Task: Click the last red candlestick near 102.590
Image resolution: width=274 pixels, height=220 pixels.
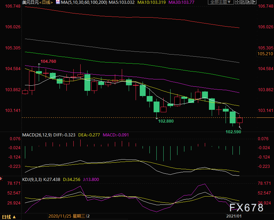Action: 240,120
